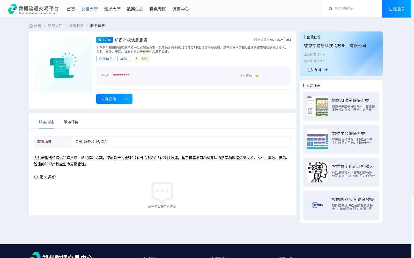Open 数据中台解决方案 title

(x=349, y=133)
